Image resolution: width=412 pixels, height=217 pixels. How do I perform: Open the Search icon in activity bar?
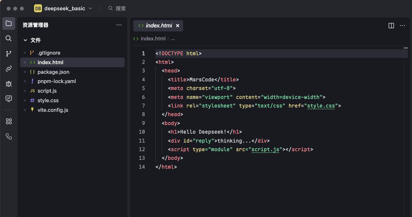tap(9, 38)
